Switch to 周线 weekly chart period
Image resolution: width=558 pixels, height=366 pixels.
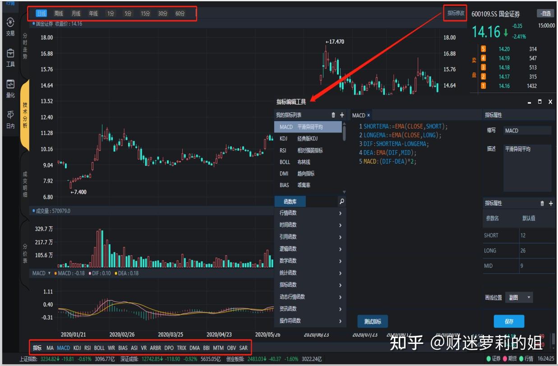click(57, 13)
